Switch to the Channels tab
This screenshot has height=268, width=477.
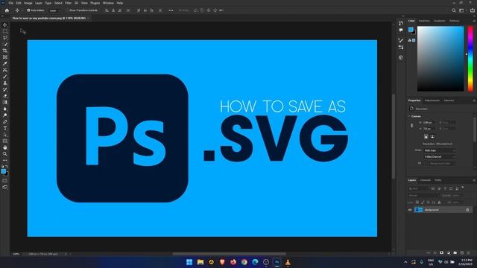(426, 180)
